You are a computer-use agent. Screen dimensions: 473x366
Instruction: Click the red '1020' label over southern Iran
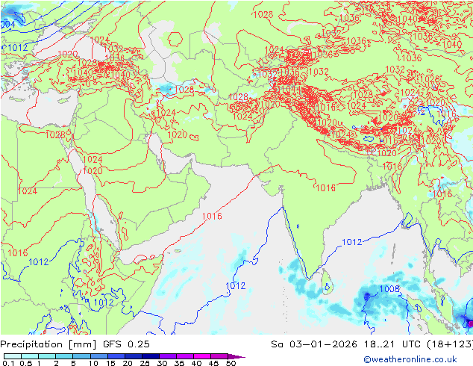pyautogui.click(x=178, y=134)
